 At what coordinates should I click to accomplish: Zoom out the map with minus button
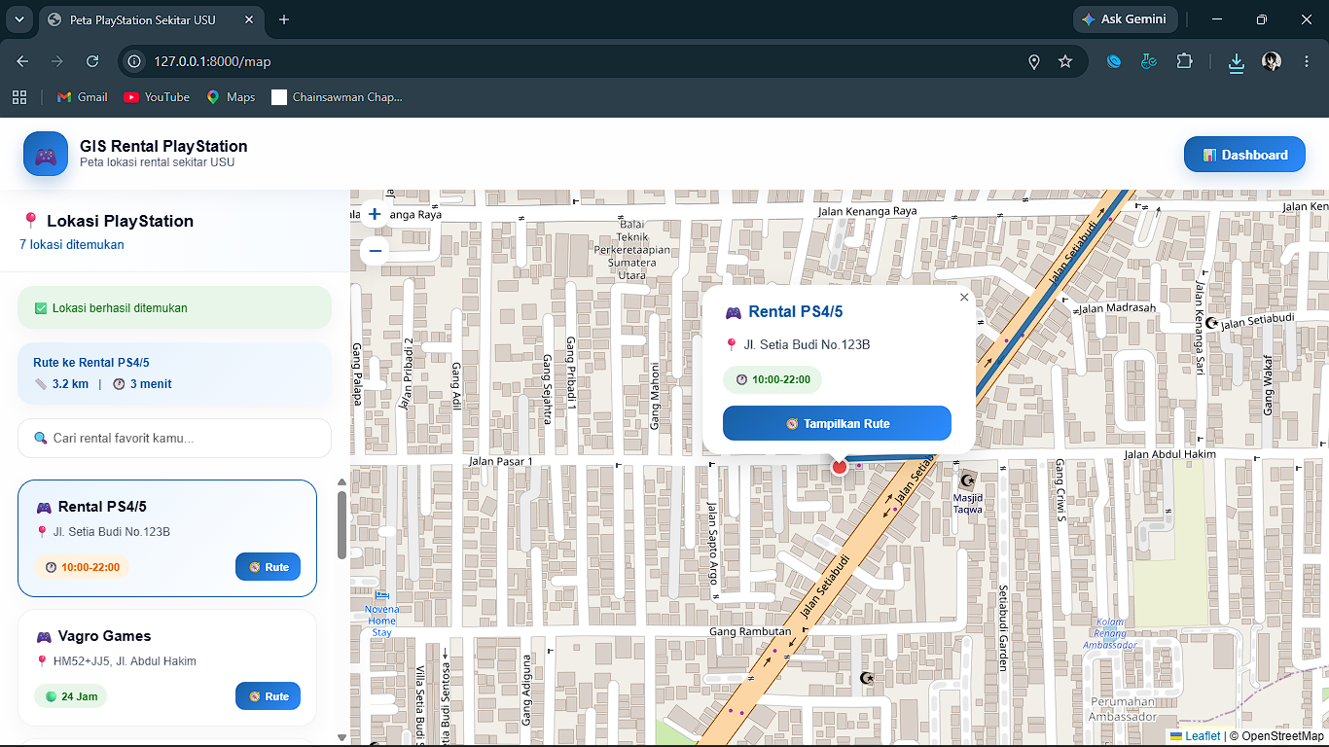(x=375, y=251)
